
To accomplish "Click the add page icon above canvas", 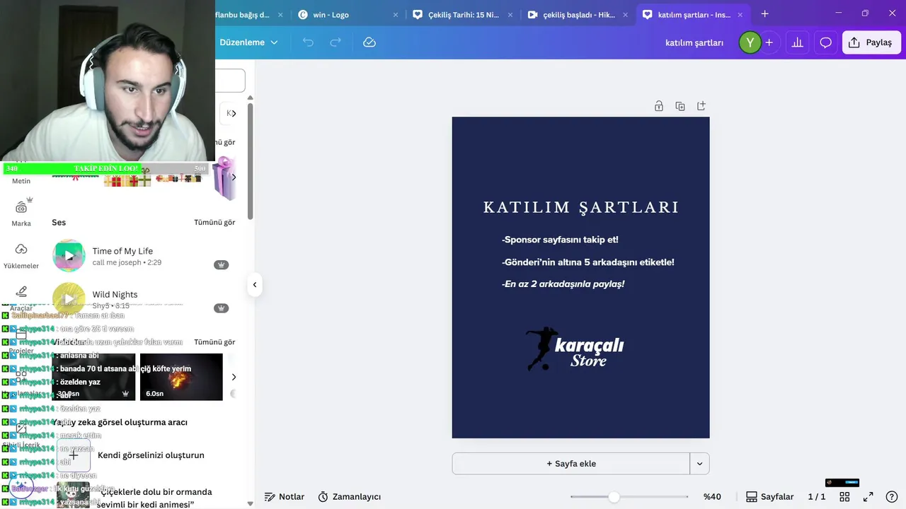I will point(701,106).
